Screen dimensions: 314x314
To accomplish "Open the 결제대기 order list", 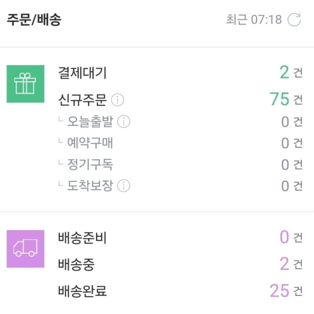I will tap(82, 73).
